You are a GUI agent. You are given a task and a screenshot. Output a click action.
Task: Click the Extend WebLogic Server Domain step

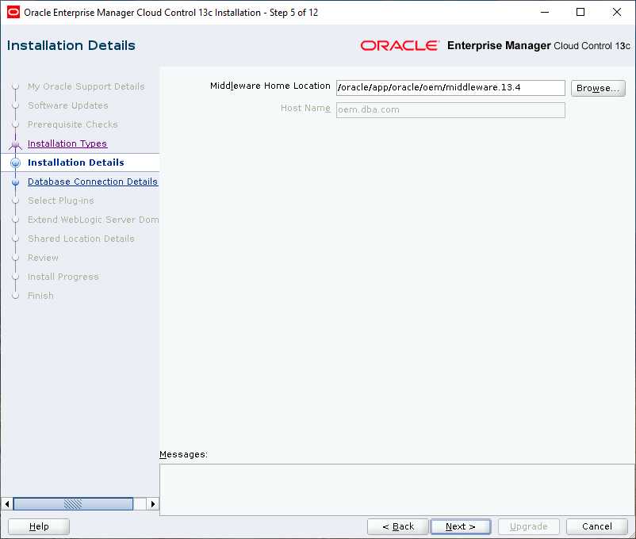pos(94,220)
